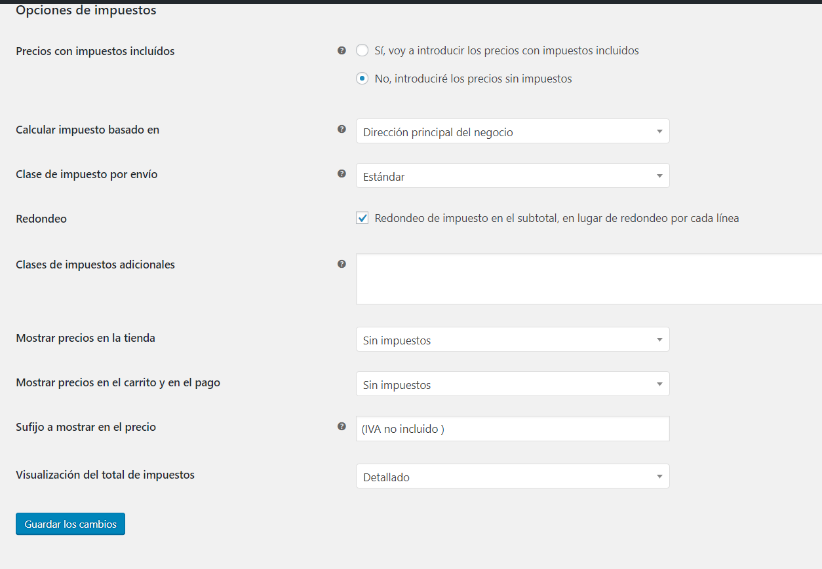Open the Dirección principal del negocio dropdown
The image size is (822, 569).
[513, 131]
